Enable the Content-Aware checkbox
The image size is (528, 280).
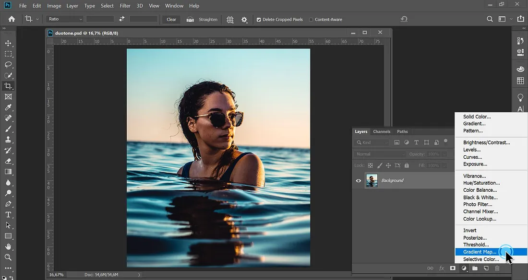[311, 20]
